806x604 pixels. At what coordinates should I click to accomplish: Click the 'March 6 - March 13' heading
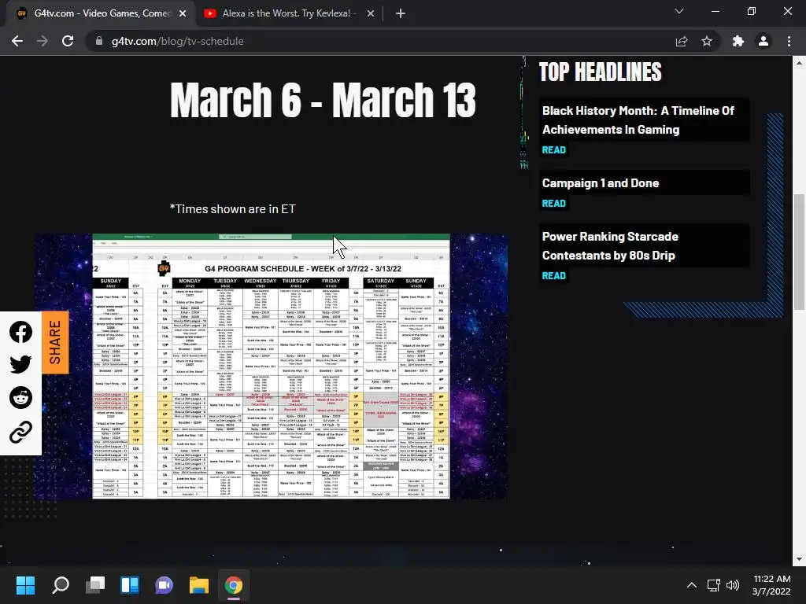coord(323,100)
